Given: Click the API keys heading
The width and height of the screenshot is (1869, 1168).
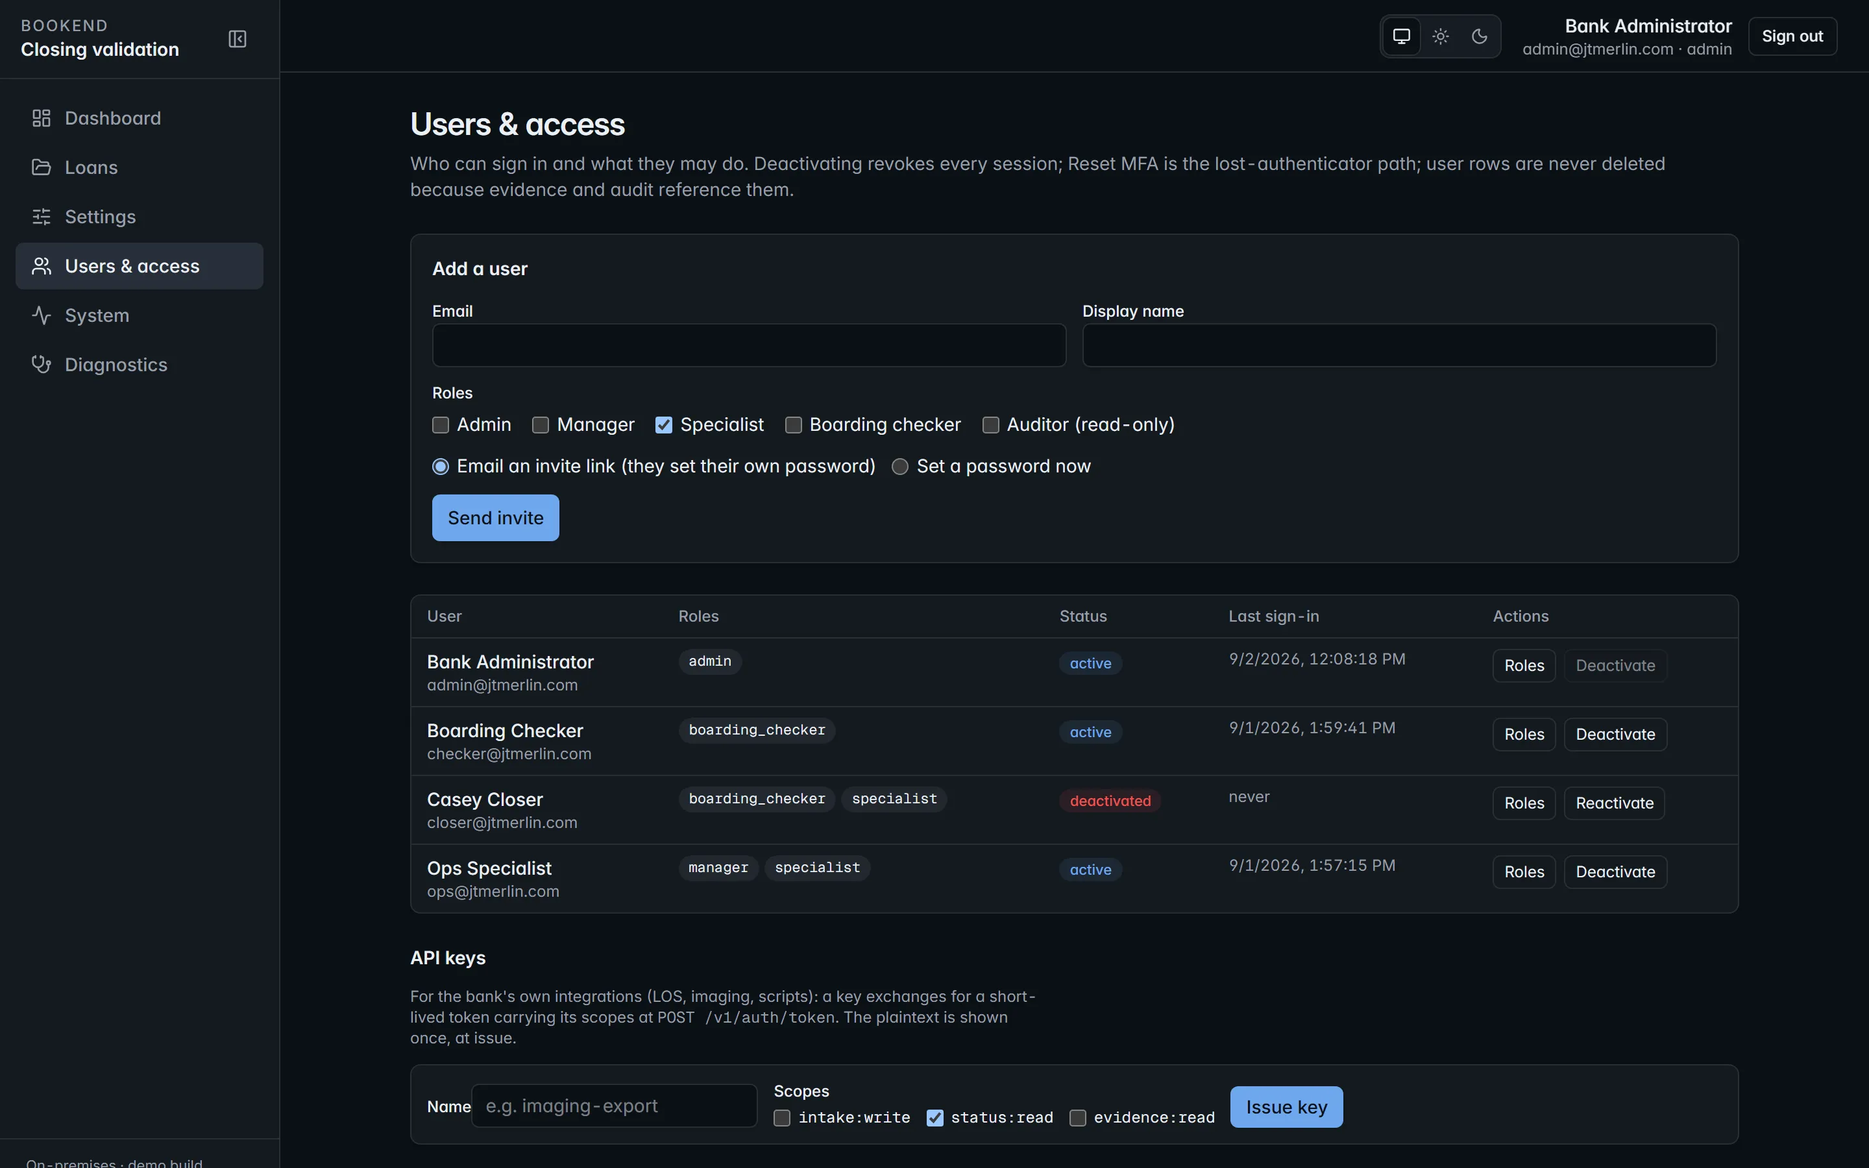Looking at the screenshot, I should click(448, 958).
